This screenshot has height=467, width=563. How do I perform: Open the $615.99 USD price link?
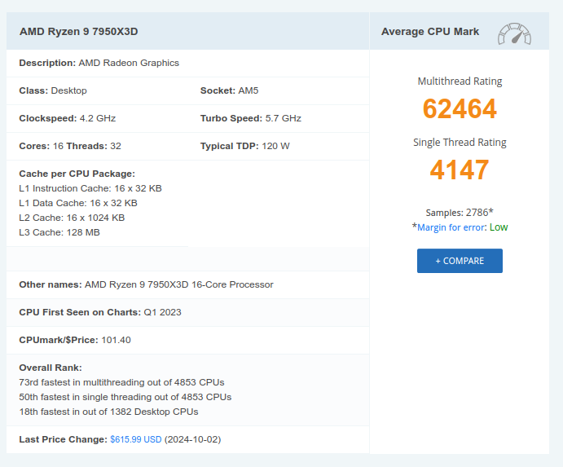136,439
